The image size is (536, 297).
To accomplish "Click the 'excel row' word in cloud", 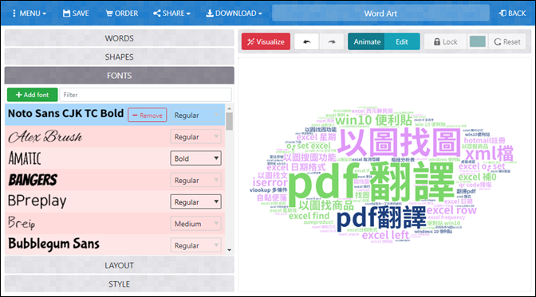I will click(x=451, y=210).
